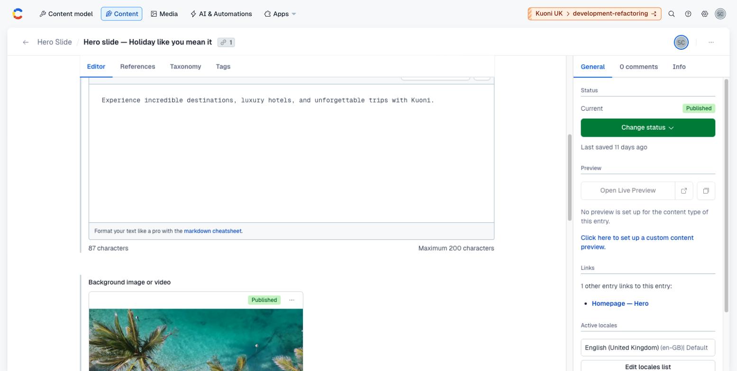Click the Maximum 200 characters text

456,248
